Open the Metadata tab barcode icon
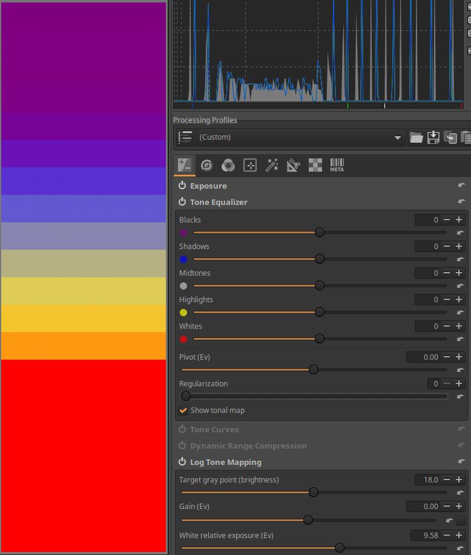 tap(337, 165)
